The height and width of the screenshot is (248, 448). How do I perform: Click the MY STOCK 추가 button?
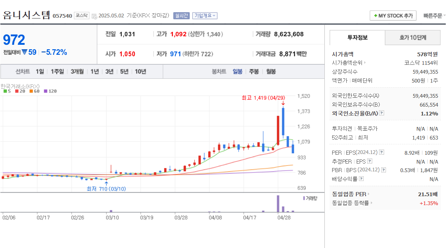coord(393,15)
